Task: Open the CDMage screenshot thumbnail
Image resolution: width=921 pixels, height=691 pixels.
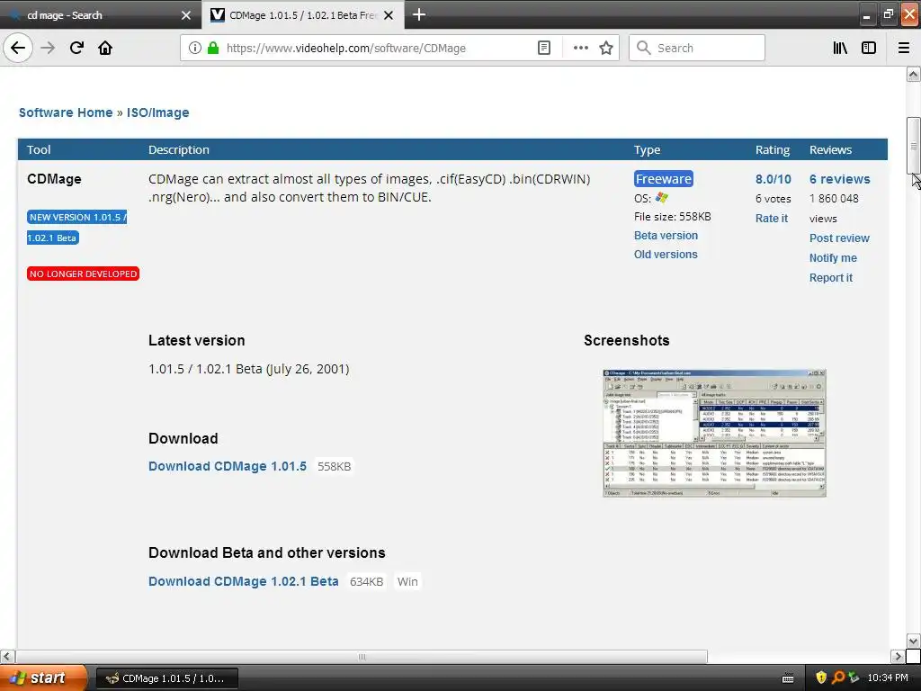Action: [x=714, y=433]
